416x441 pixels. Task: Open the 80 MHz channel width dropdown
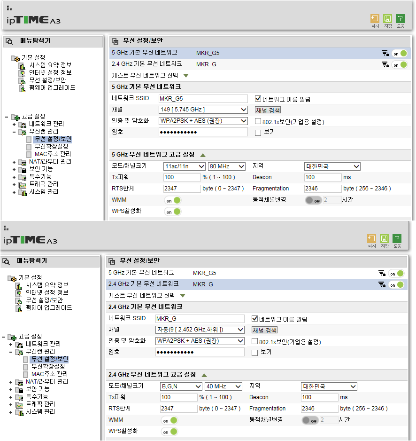[x=226, y=166]
